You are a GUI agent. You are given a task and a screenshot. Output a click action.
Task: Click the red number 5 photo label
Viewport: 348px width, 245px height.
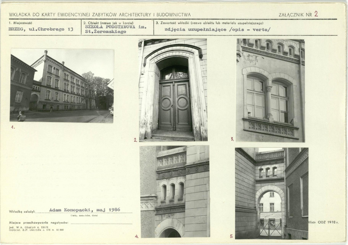point(232,236)
